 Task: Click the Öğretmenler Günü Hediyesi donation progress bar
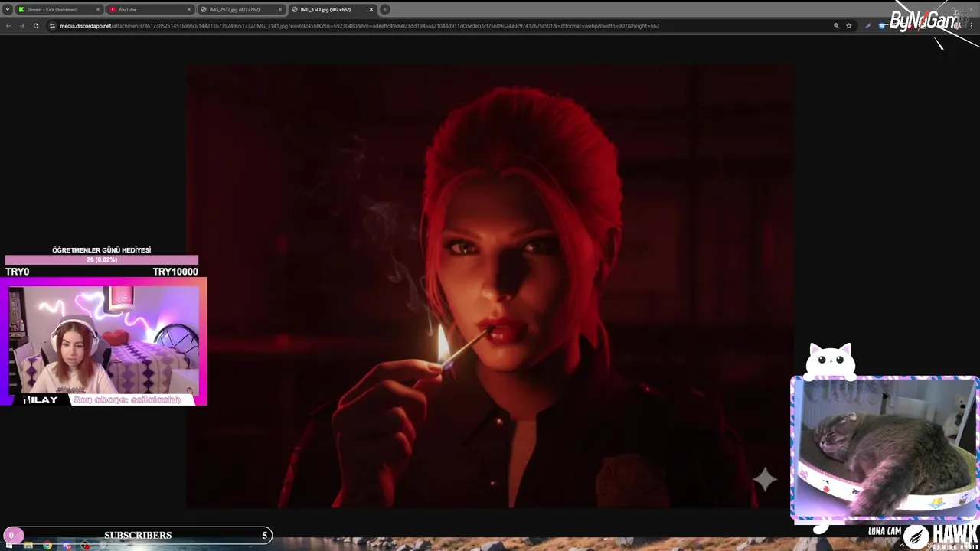101,260
